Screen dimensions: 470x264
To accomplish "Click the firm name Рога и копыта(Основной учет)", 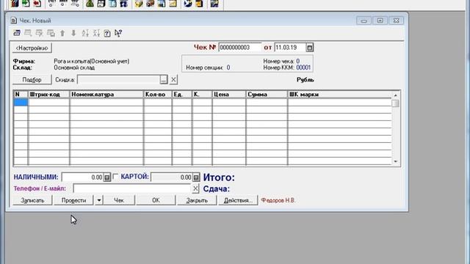I will (91, 61).
